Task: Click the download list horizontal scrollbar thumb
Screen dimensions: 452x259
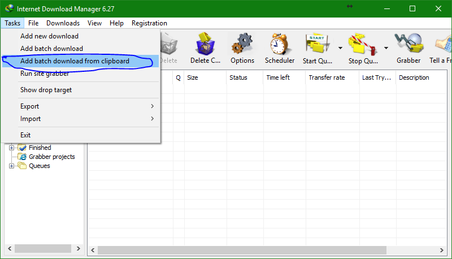Action: tap(242, 250)
